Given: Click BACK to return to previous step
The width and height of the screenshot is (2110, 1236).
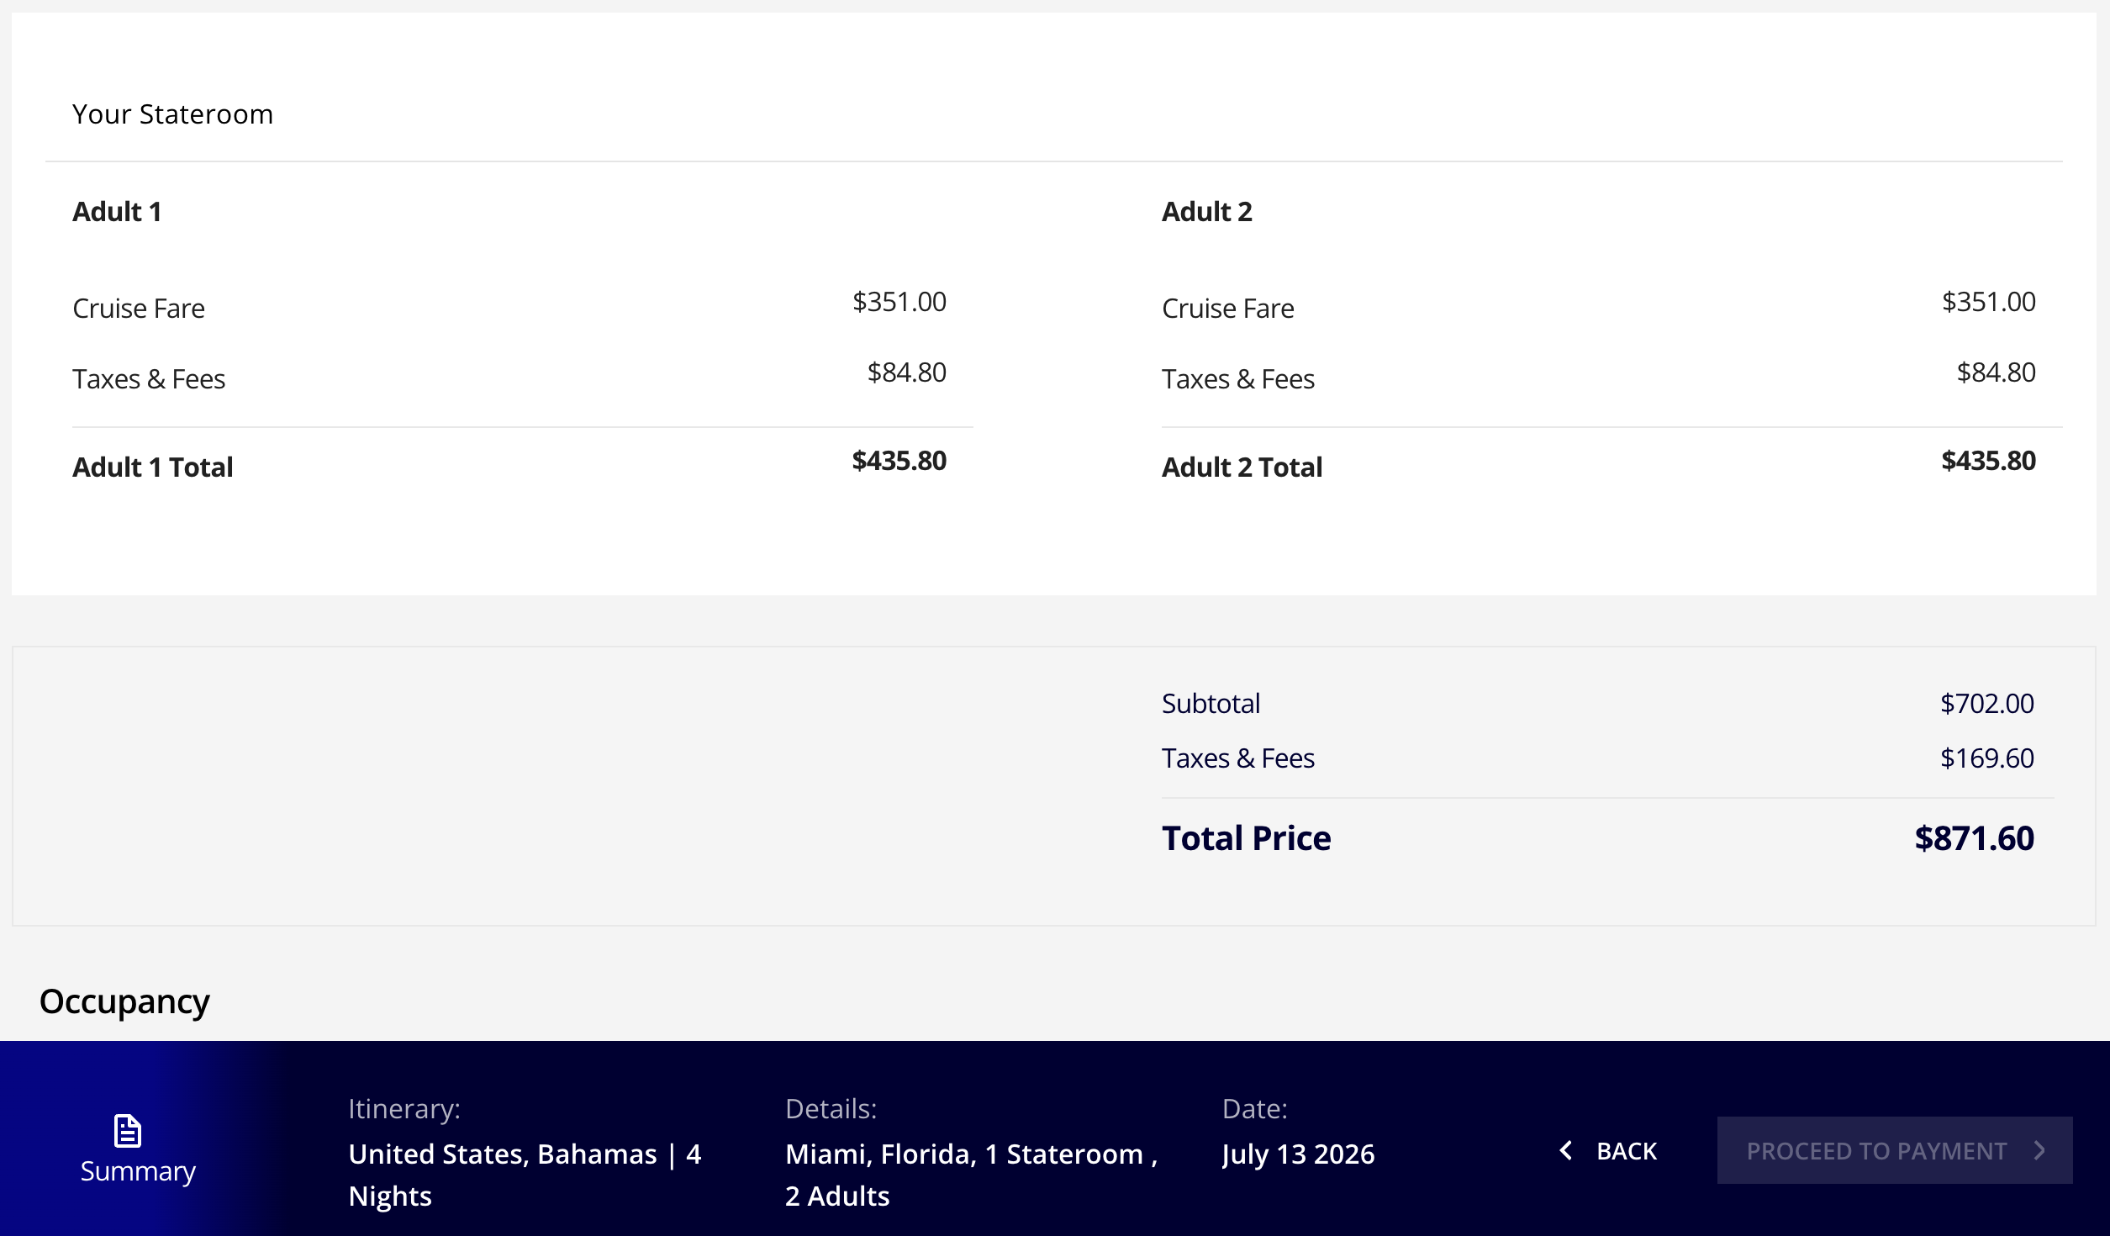Looking at the screenshot, I should pos(1627,1150).
